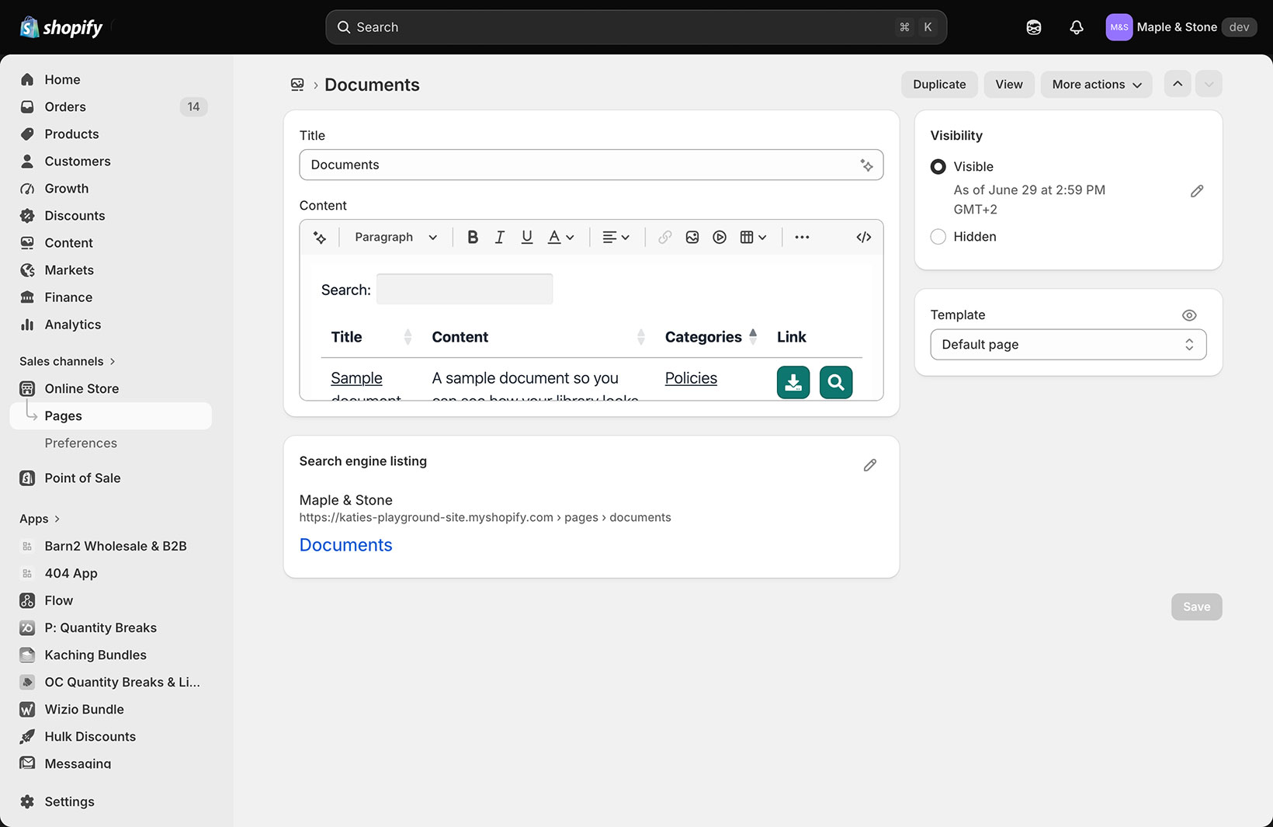
Task: Insert image in editor toolbar
Action: click(692, 237)
